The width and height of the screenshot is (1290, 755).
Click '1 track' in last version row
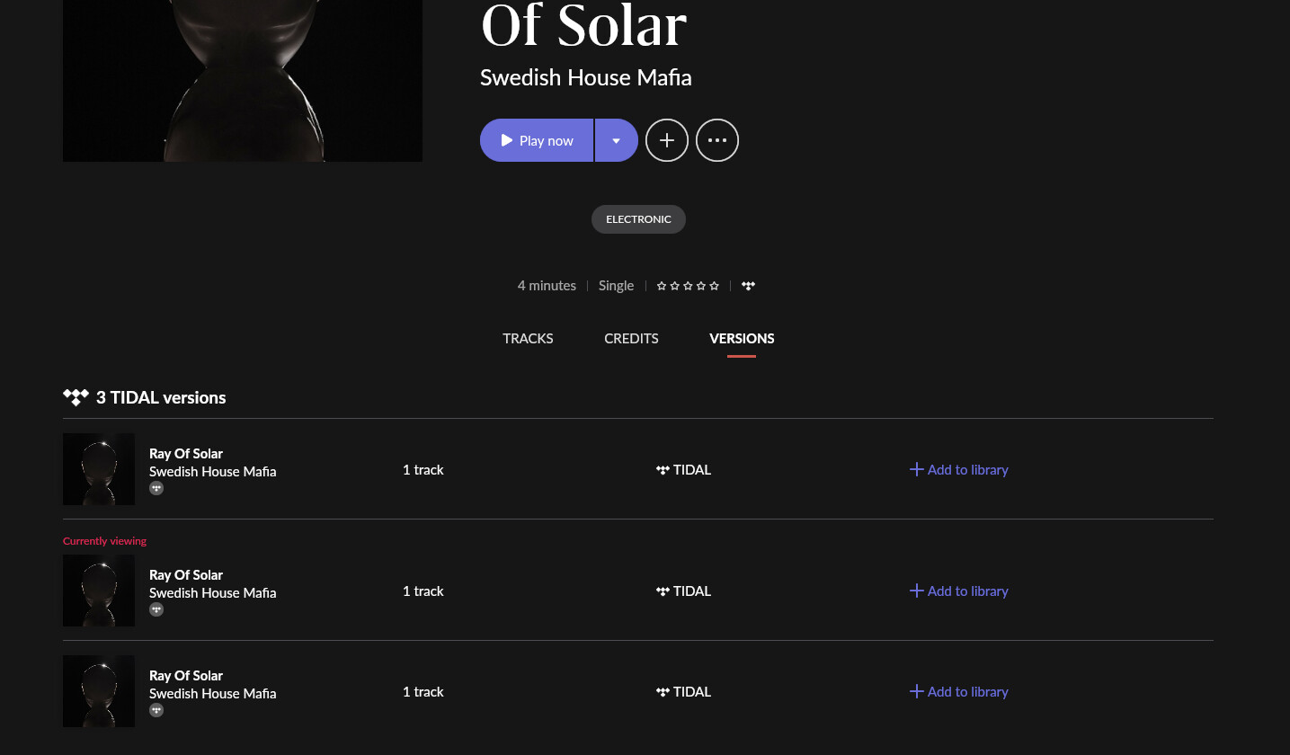click(x=423, y=691)
